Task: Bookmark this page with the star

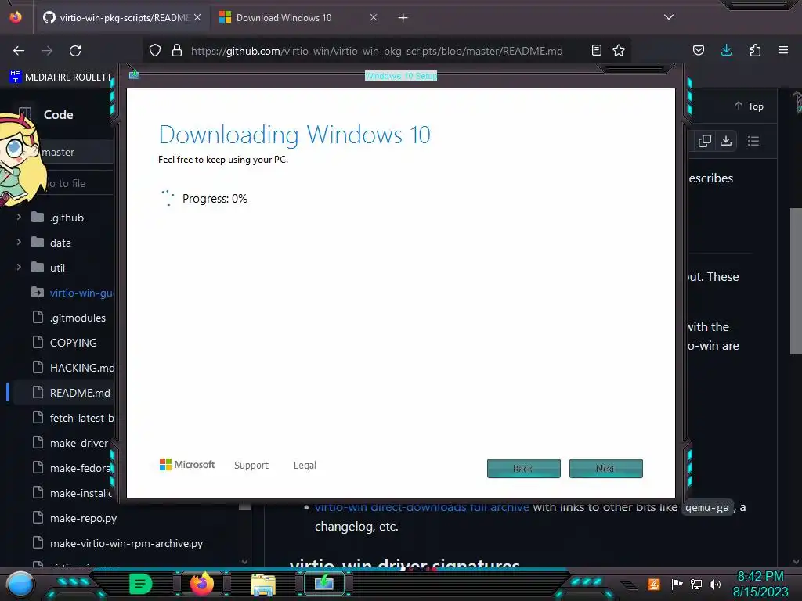Action: [x=619, y=50]
